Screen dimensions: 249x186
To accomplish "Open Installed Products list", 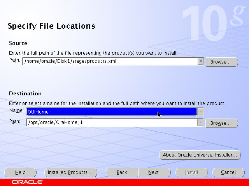I will click(71, 172).
